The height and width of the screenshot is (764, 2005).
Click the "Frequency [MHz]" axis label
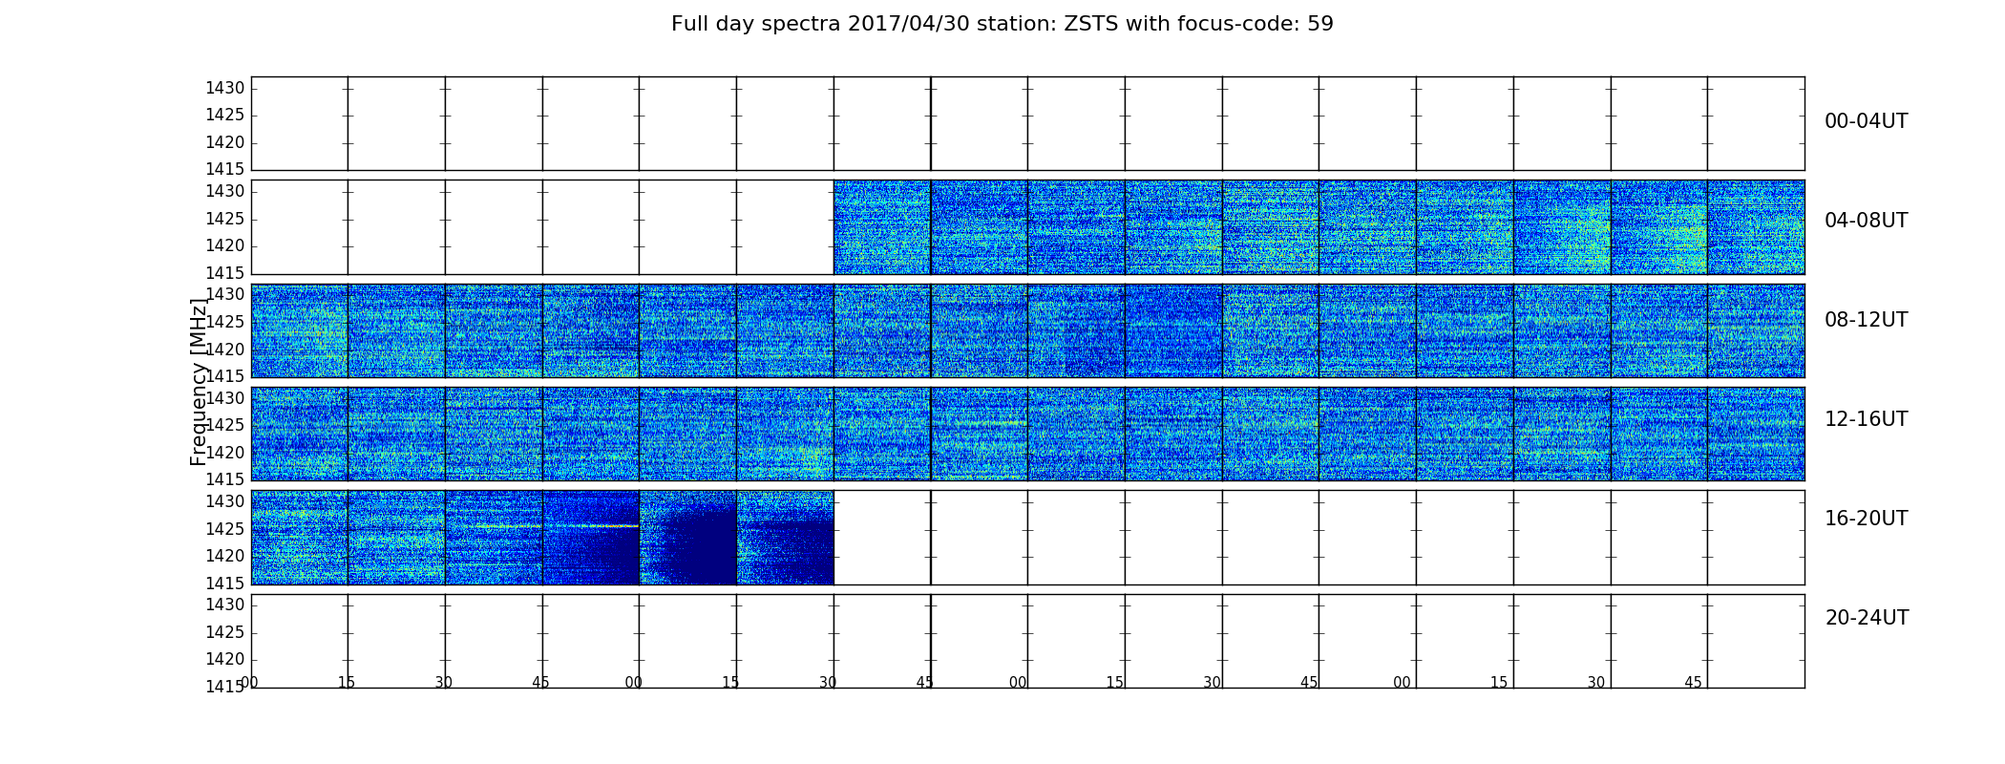199,382
